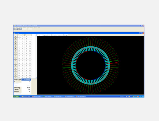Click the Print toolbar icon
The width and height of the screenshot is (159, 121).
(x=20, y=29)
